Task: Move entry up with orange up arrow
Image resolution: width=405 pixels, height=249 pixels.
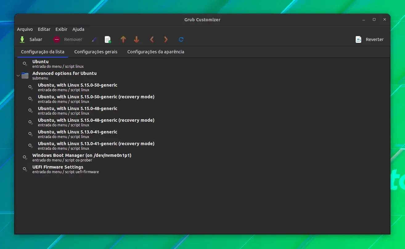Action: 123,39
